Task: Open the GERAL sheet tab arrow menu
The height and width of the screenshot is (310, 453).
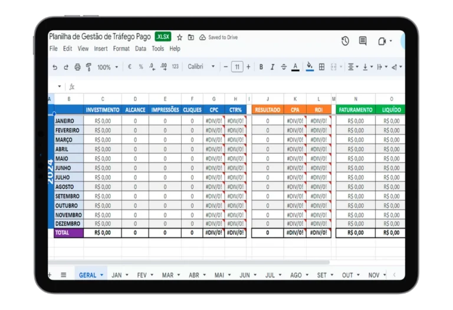Action: (102, 275)
